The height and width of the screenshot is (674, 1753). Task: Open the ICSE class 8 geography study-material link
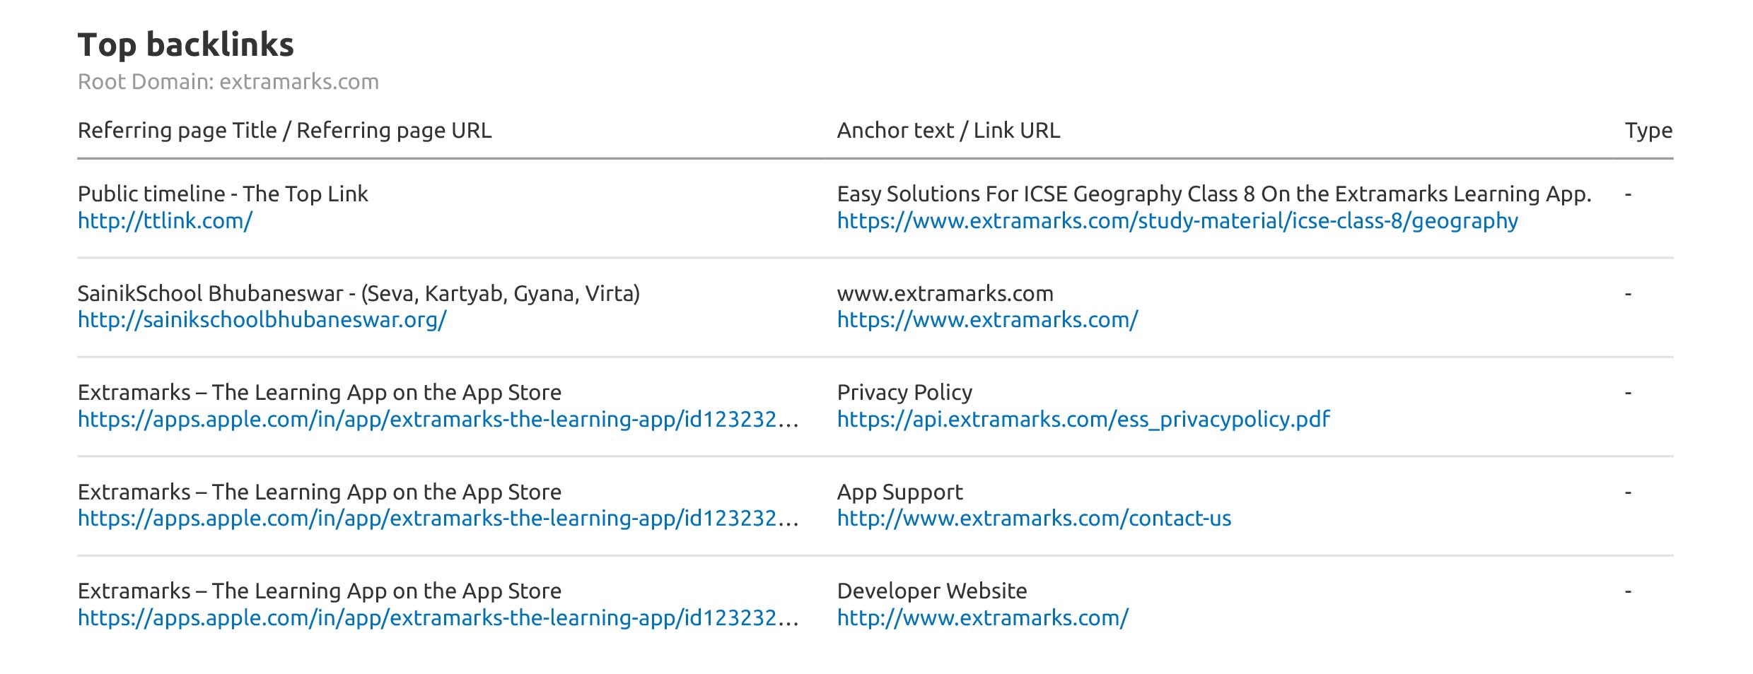(1177, 221)
